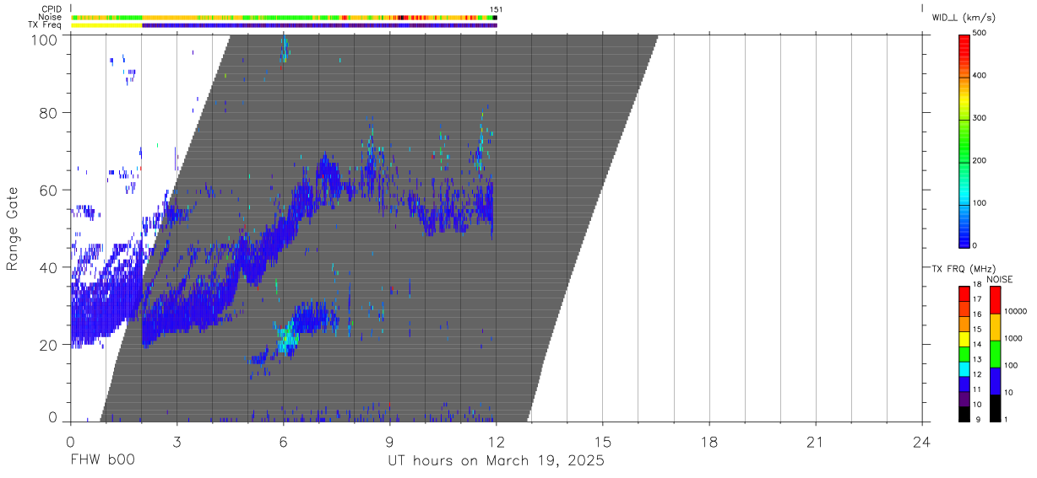The height and width of the screenshot is (478, 1037).
Task: Click the blue bottom of the WID colorbar
Action: (x=964, y=236)
